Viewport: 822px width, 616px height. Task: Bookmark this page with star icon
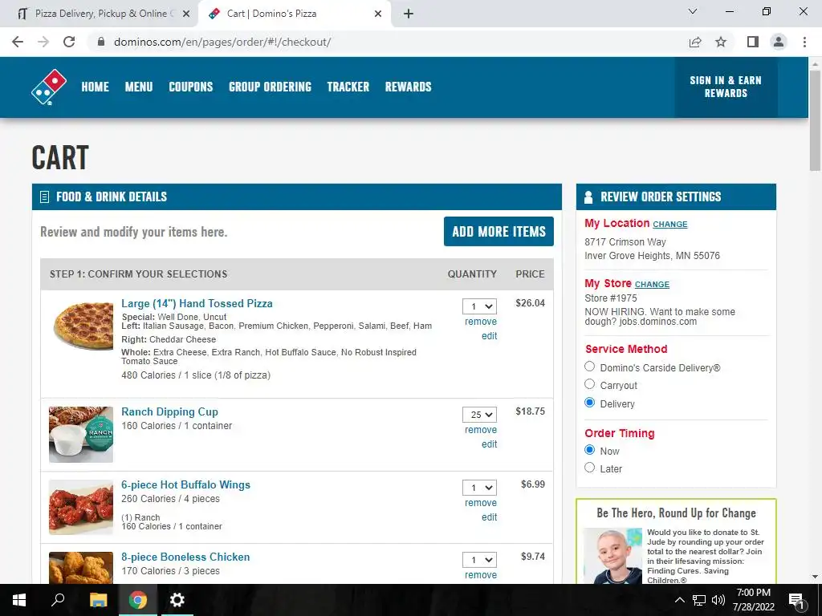tap(721, 42)
